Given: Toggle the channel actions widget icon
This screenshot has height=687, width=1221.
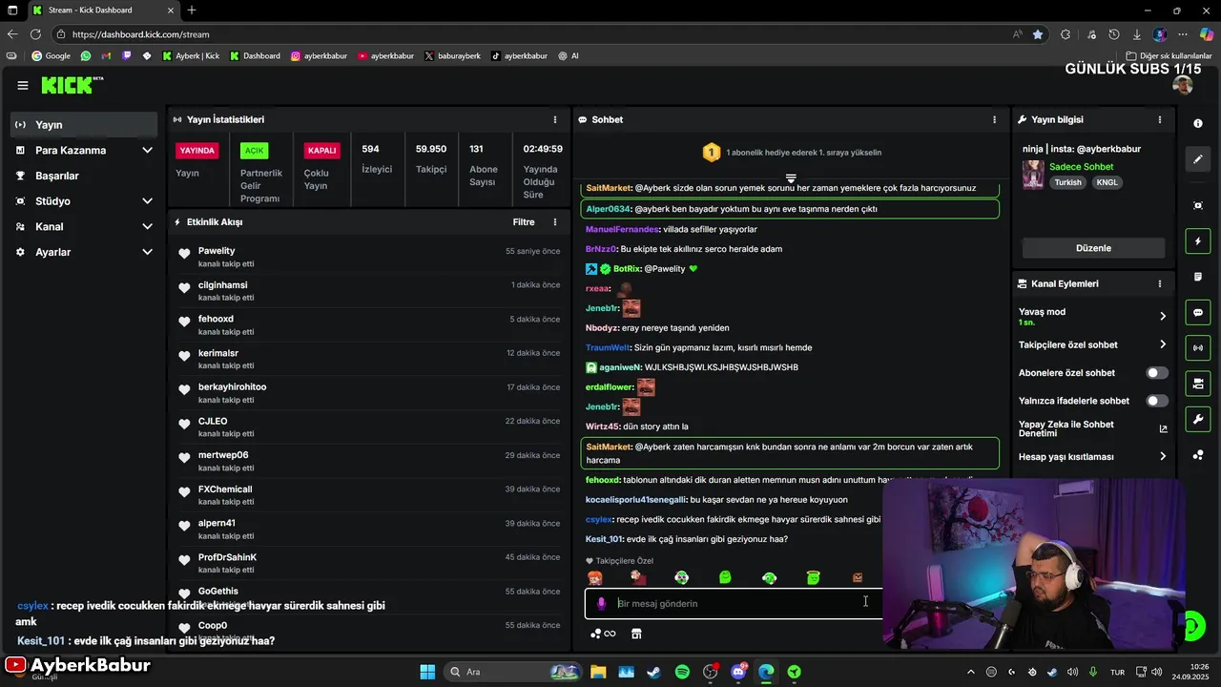Looking at the screenshot, I should tap(1198, 384).
